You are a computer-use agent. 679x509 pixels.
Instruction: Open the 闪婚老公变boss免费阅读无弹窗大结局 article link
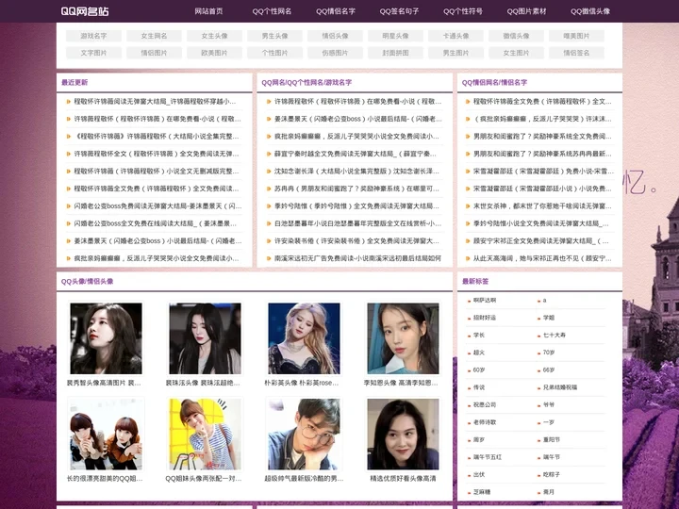157,206
